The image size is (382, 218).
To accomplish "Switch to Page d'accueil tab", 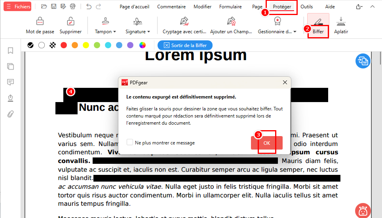I will (x=135, y=7).
